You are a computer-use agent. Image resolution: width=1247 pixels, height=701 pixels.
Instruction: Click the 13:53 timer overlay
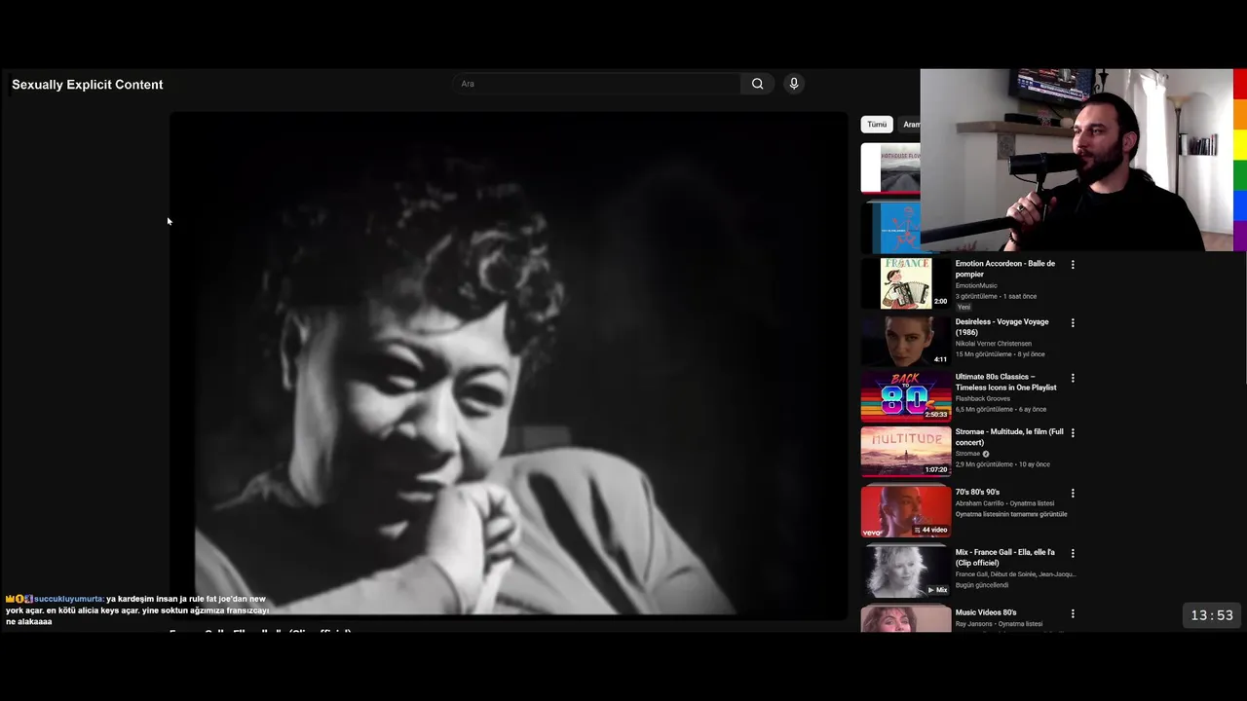pos(1212,615)
